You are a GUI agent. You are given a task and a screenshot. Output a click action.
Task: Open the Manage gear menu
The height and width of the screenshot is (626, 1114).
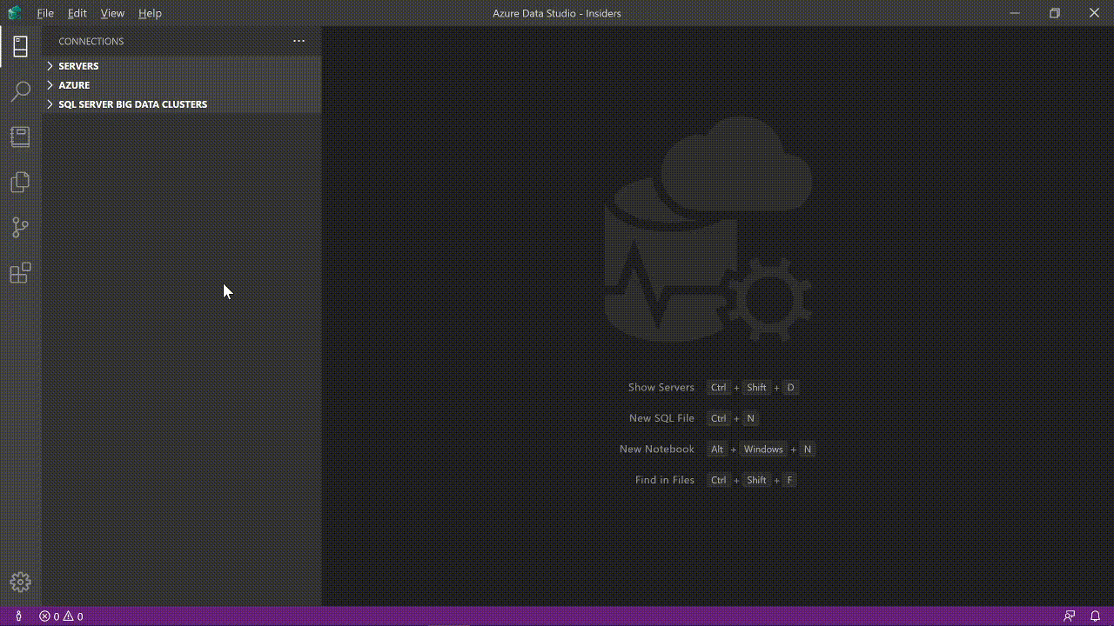tap(20, 582)
